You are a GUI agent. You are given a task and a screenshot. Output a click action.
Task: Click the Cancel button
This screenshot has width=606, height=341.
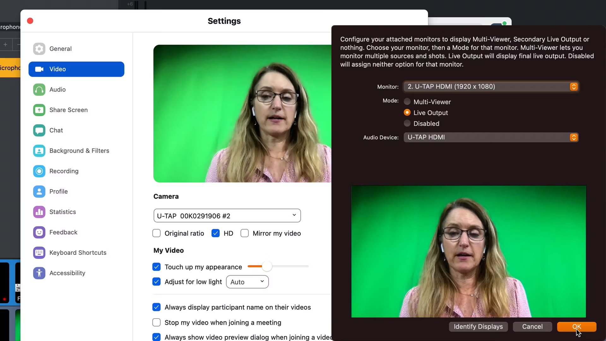(532, 326)
